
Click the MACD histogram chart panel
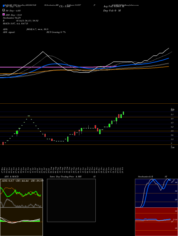point(21,222)
